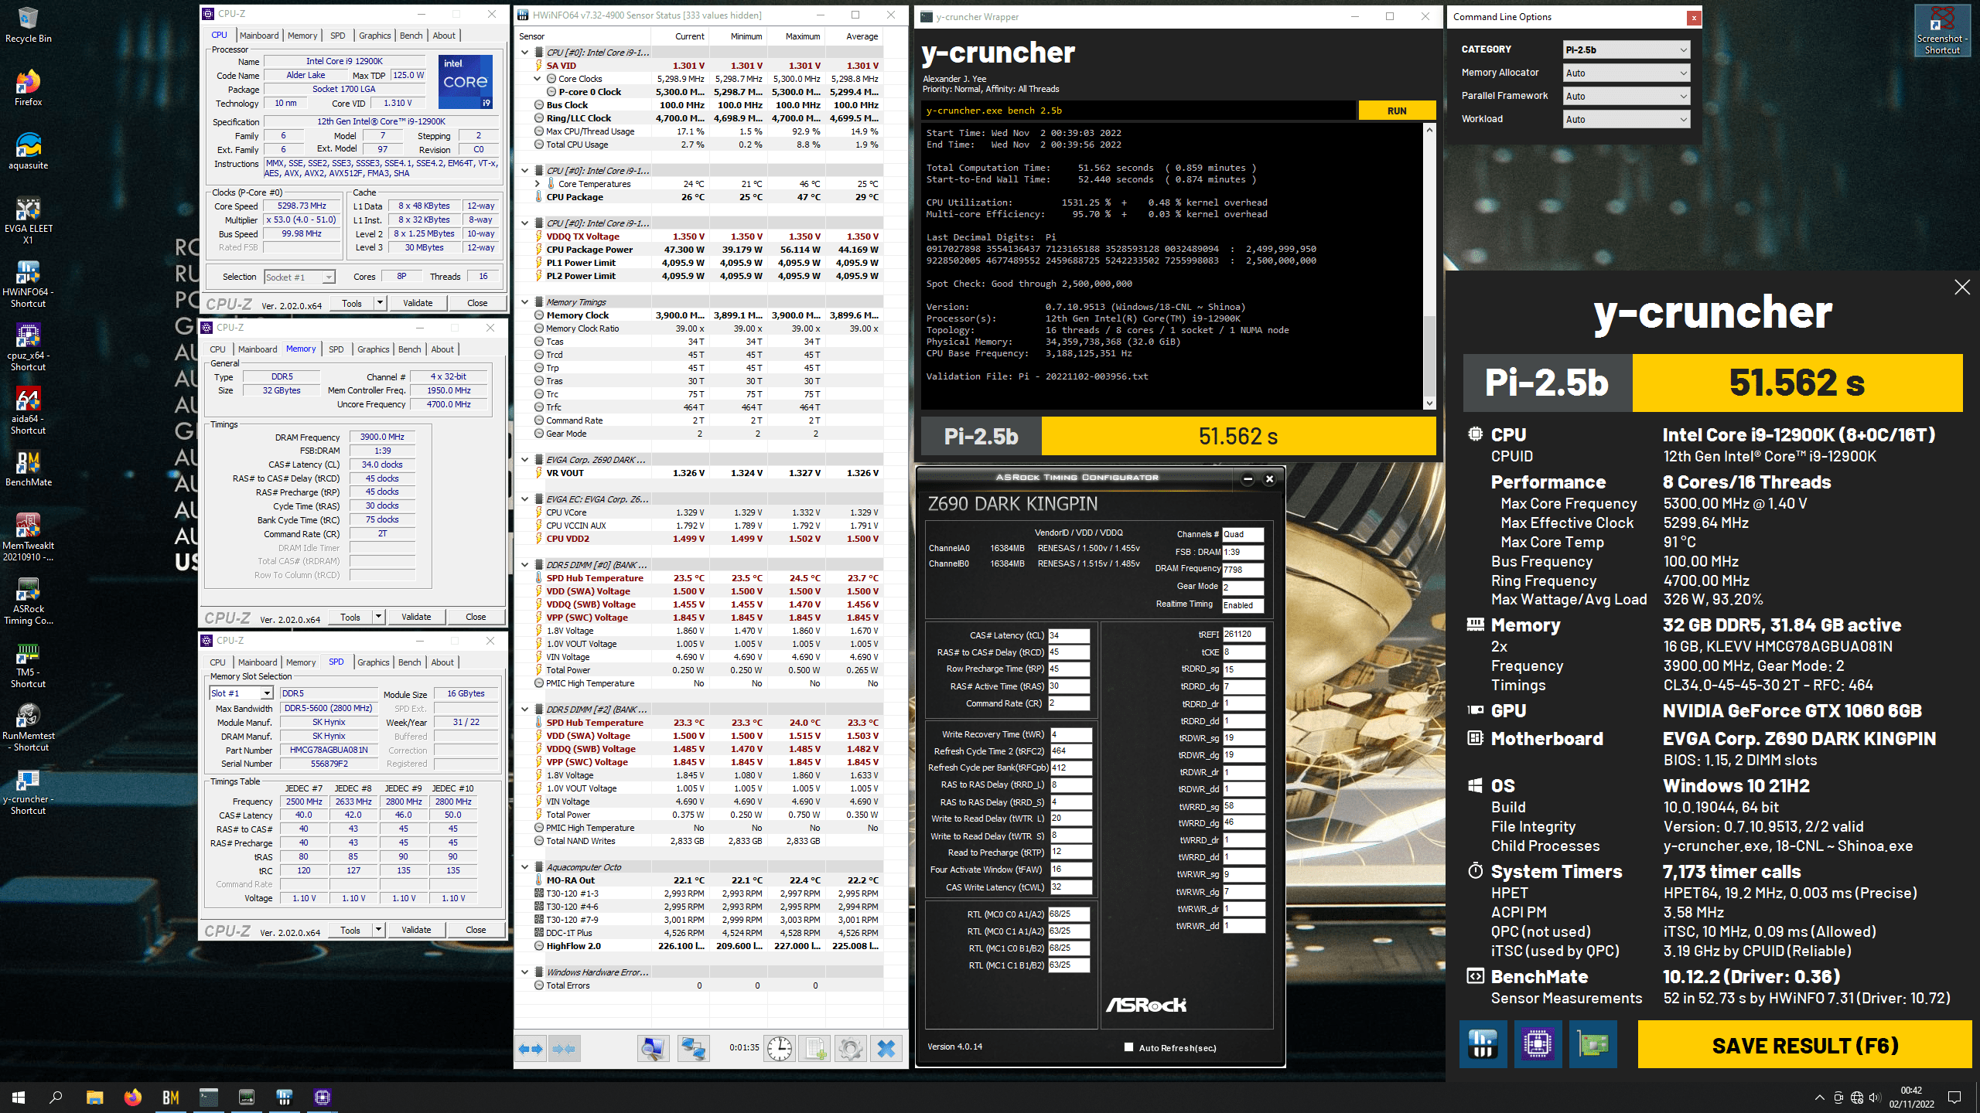Collapse Aquacomputer Octo section in HWiNFO

(525, 867)
